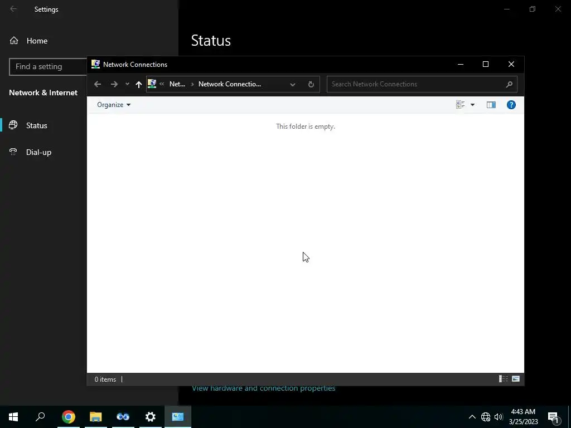Open the Organize menu
Viewport: 571px width, 428px height.
[114, 105]
